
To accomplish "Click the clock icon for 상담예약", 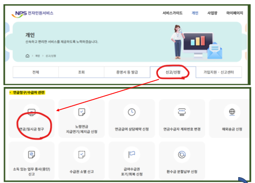I will tap(132, 112).
